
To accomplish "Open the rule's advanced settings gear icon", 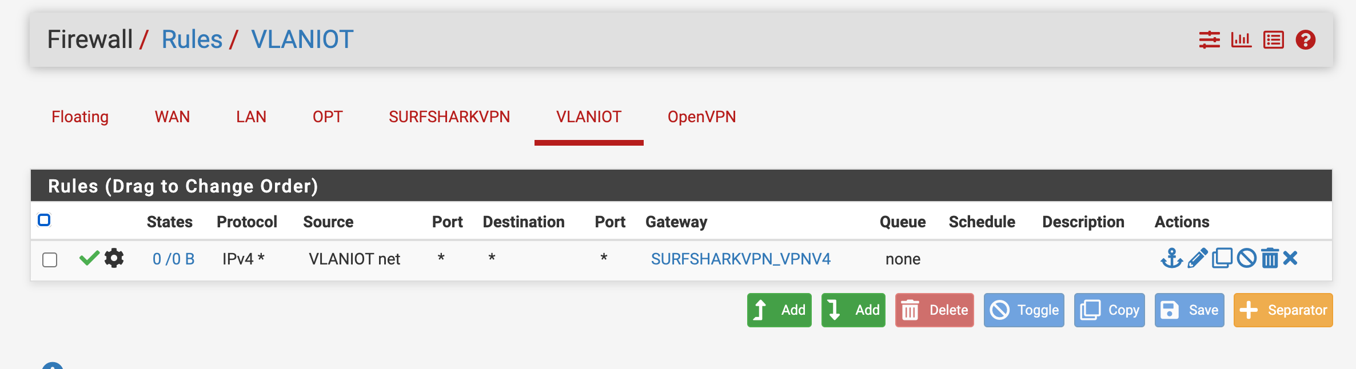I will pos(114,259).
